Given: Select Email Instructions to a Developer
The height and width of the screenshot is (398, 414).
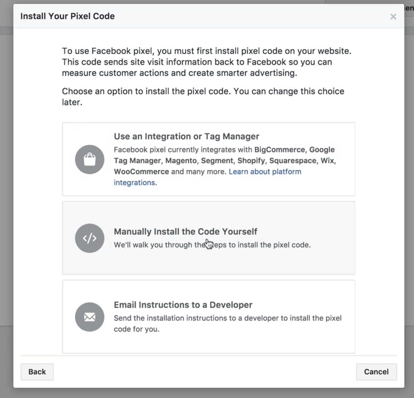Looking at the screenshot, I should click(209, 317).
